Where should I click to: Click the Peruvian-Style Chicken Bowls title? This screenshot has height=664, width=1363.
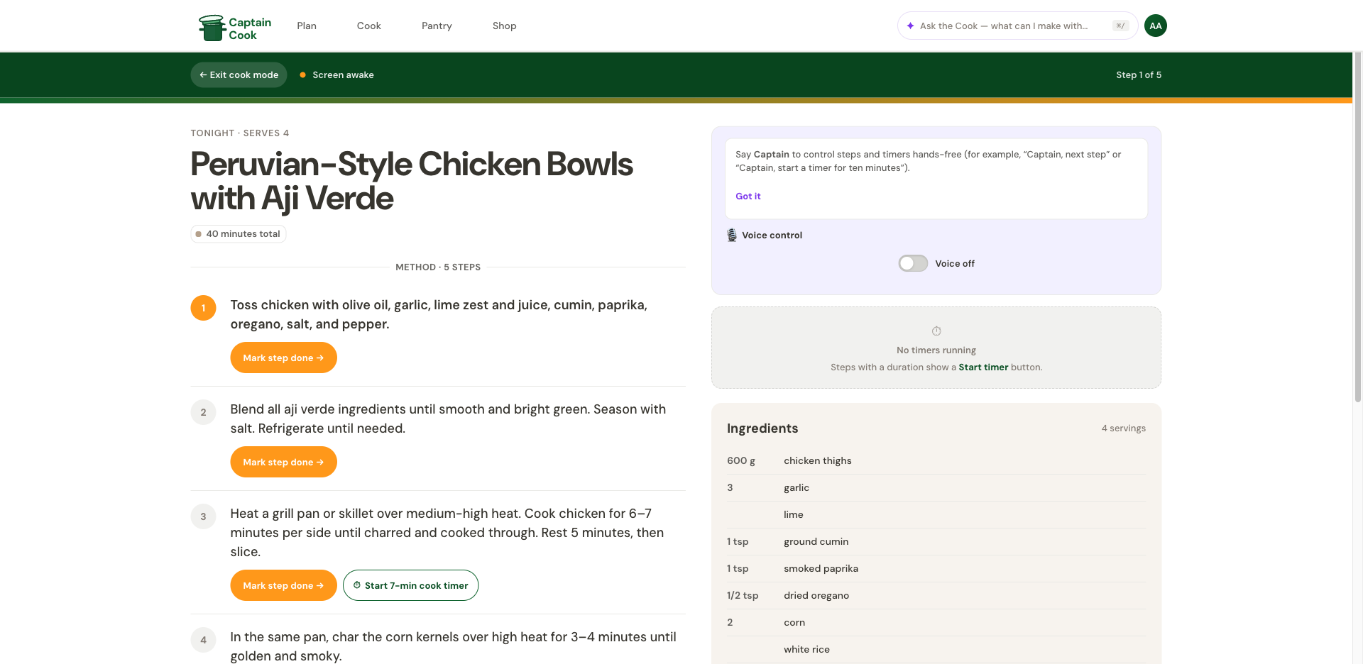(x=412, y=181)
